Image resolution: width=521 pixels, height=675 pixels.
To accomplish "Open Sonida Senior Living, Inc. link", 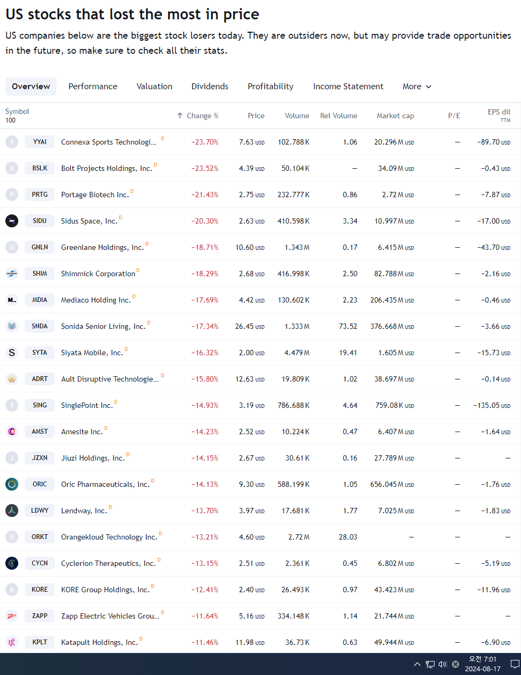I will [x=103, y=326].
